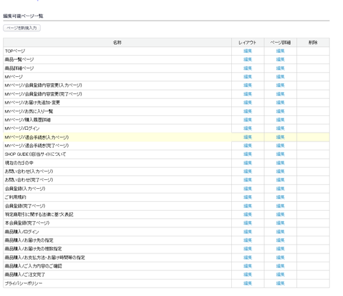The width and height of the screenshot is (343, 296).
Task: Edit page details of MYページ/会員登録内容変更(完了ページ)
Action: 281,94
